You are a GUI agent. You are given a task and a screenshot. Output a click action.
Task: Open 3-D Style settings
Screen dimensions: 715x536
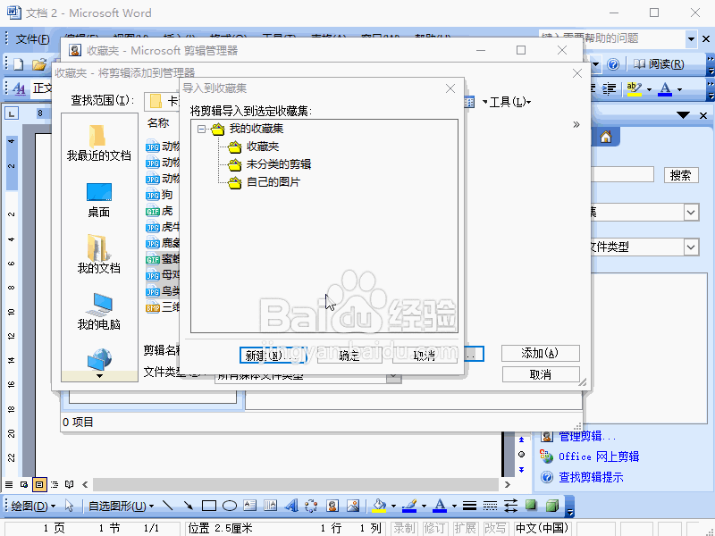(552, 506)
